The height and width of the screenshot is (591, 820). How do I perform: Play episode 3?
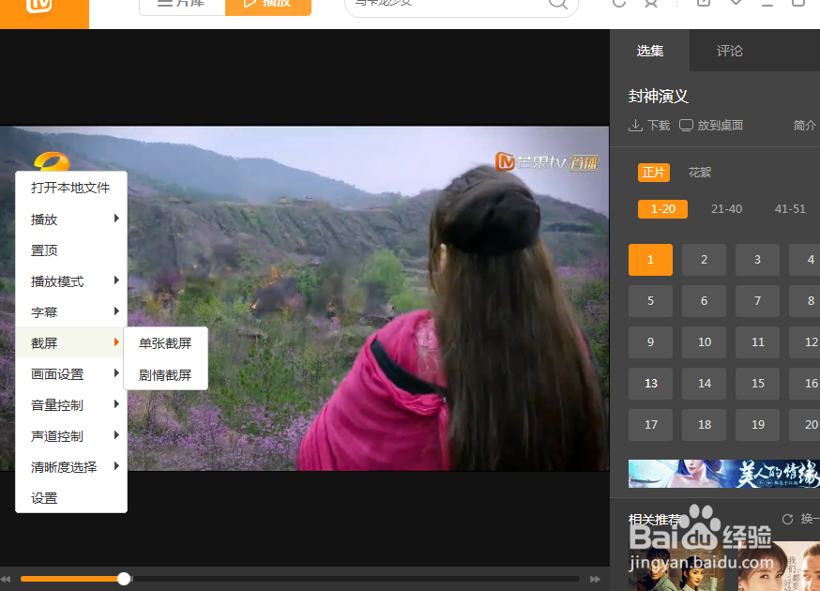[x=757, y=260]
